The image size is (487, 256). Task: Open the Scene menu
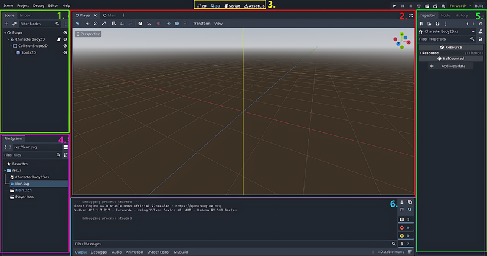pyautogui.click(x=8, y=6)
